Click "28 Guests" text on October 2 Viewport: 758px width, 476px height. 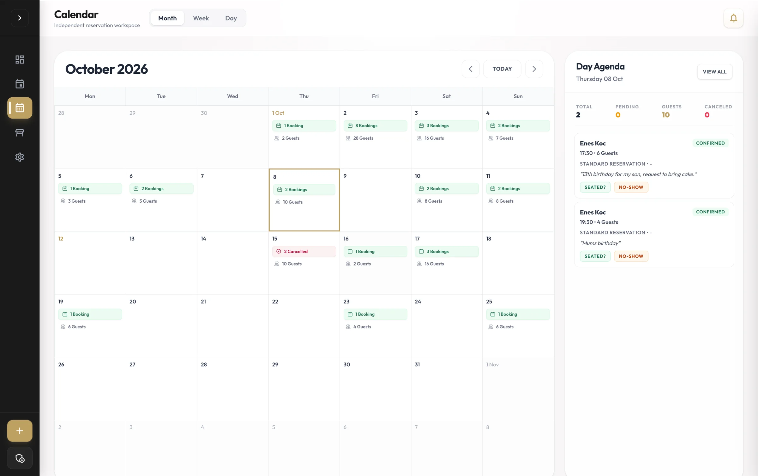(x=363, y=138)
